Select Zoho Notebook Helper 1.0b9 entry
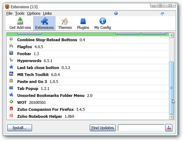Image resolution: width=183 pixels, height=141 pixels. click(x=88, y=116)
